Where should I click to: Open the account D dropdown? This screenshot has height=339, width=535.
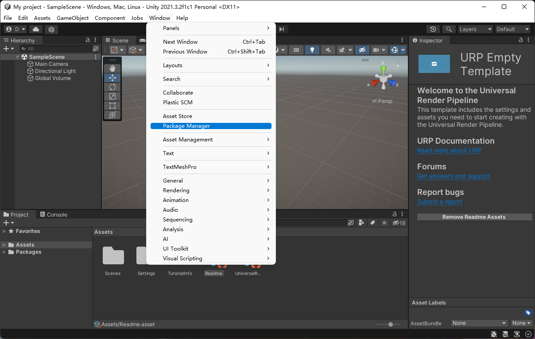tap(15, 29)
